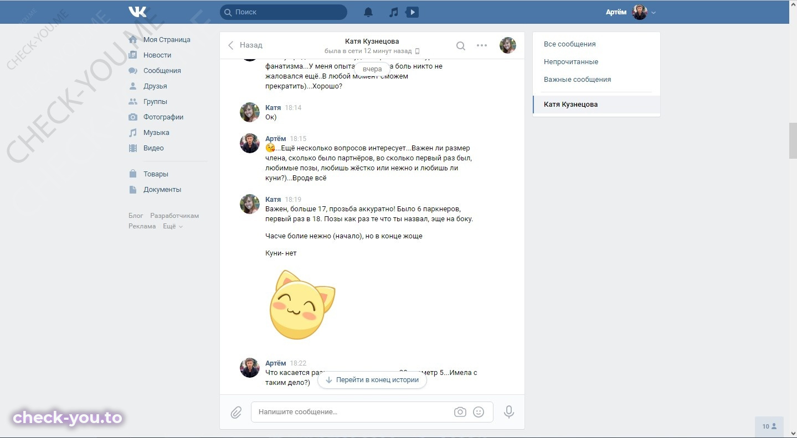This screenshot has height=438, width=797.
Task: Click the 18:19 message timestamp
Action: click(x=293, y=199)
